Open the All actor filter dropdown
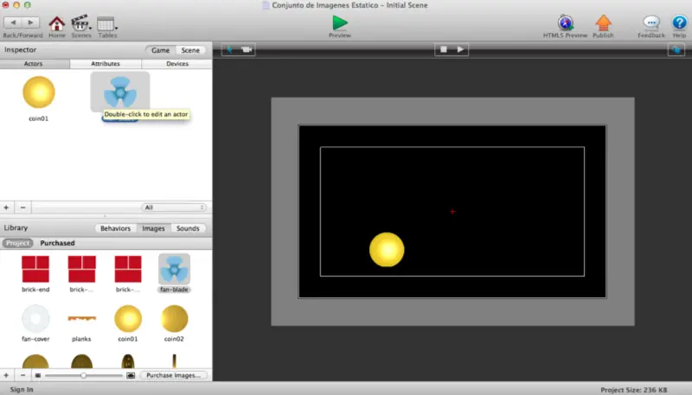This screenshot has width=692, height=395. coord(174,207)
